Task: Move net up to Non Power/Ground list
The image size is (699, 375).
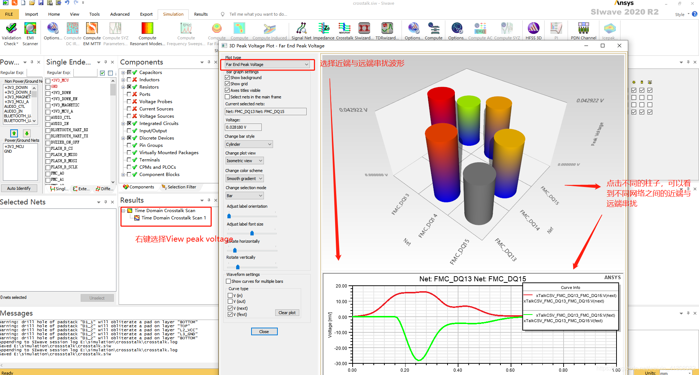Action: click(x=14, y=133)
